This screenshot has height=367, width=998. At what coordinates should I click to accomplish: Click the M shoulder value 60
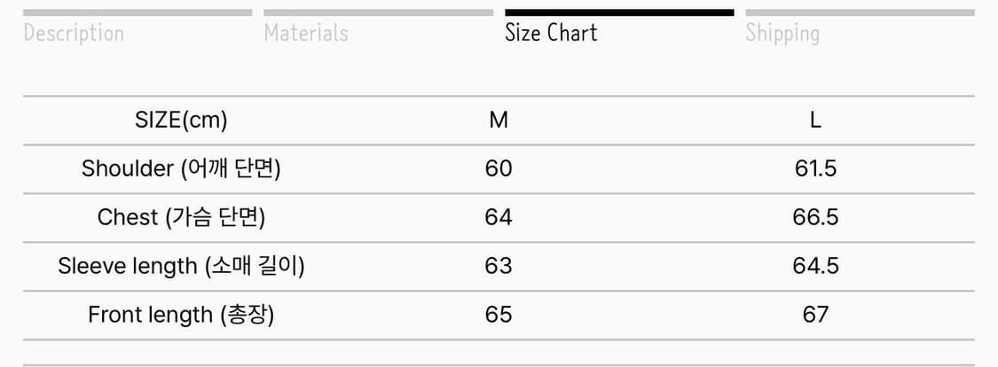[499, 168]
